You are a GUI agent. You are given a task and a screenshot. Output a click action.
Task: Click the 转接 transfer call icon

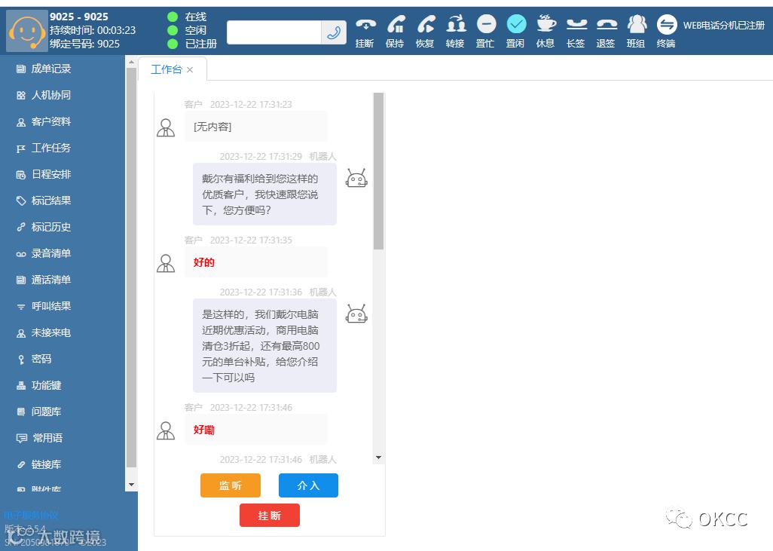456,25
